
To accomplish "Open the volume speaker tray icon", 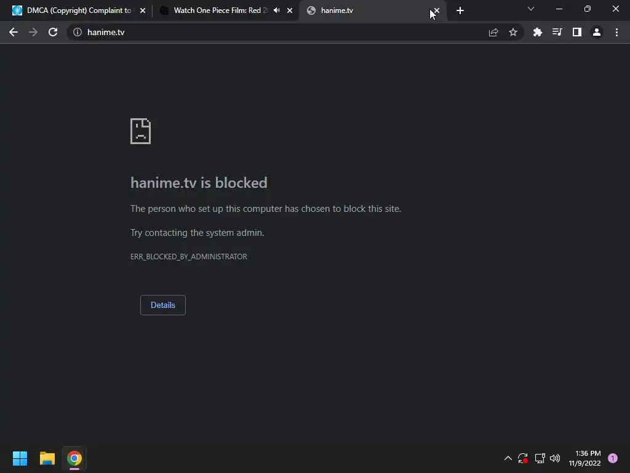I will pyautogui.click(x=555, y=458).
